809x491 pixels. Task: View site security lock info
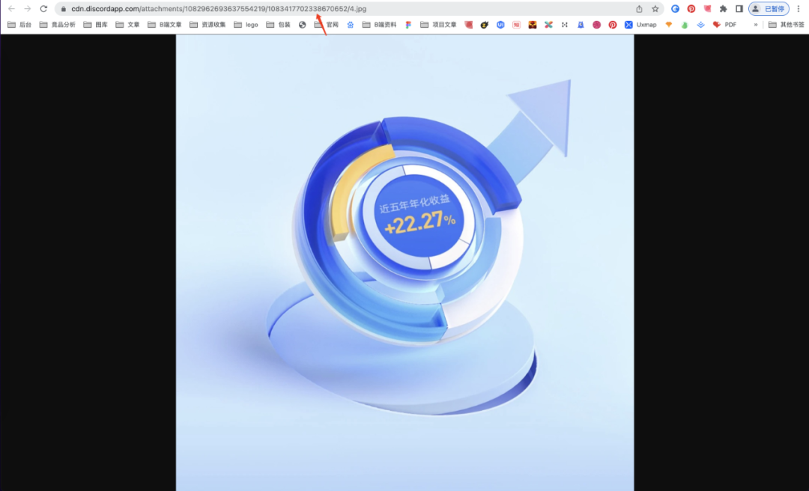coord(64,9)
